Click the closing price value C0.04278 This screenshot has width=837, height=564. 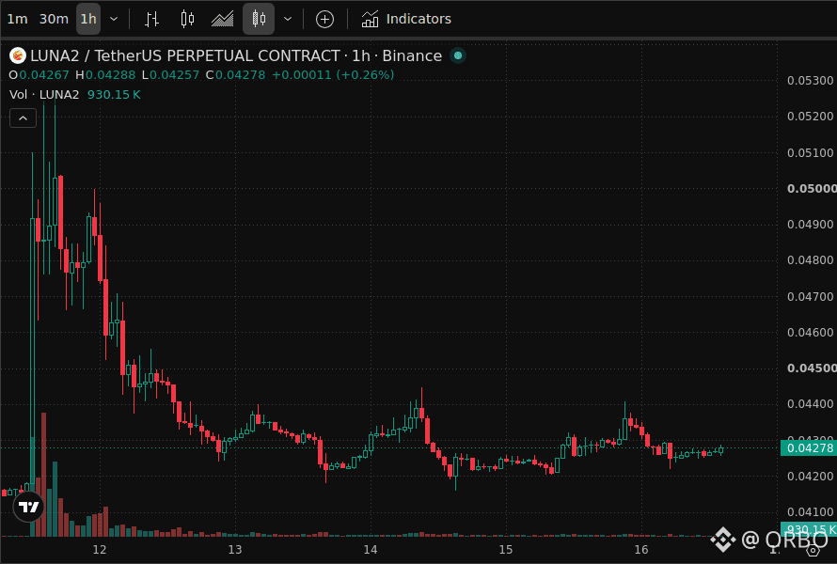235,75
